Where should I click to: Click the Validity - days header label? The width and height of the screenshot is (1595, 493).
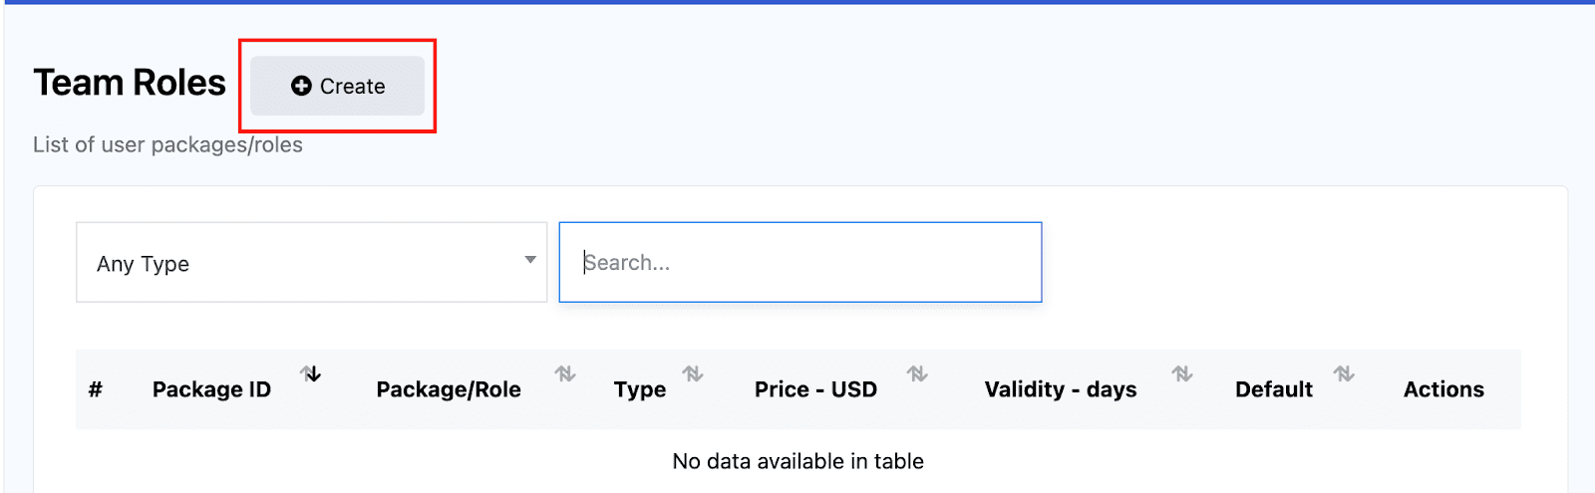1061,389
